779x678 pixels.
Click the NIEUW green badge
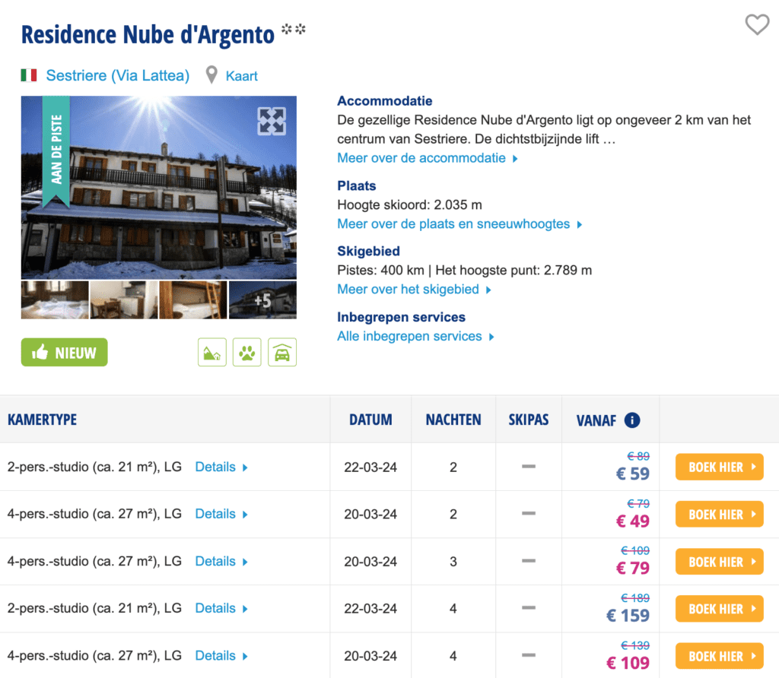pyautogui.click(x=65, y=353)
